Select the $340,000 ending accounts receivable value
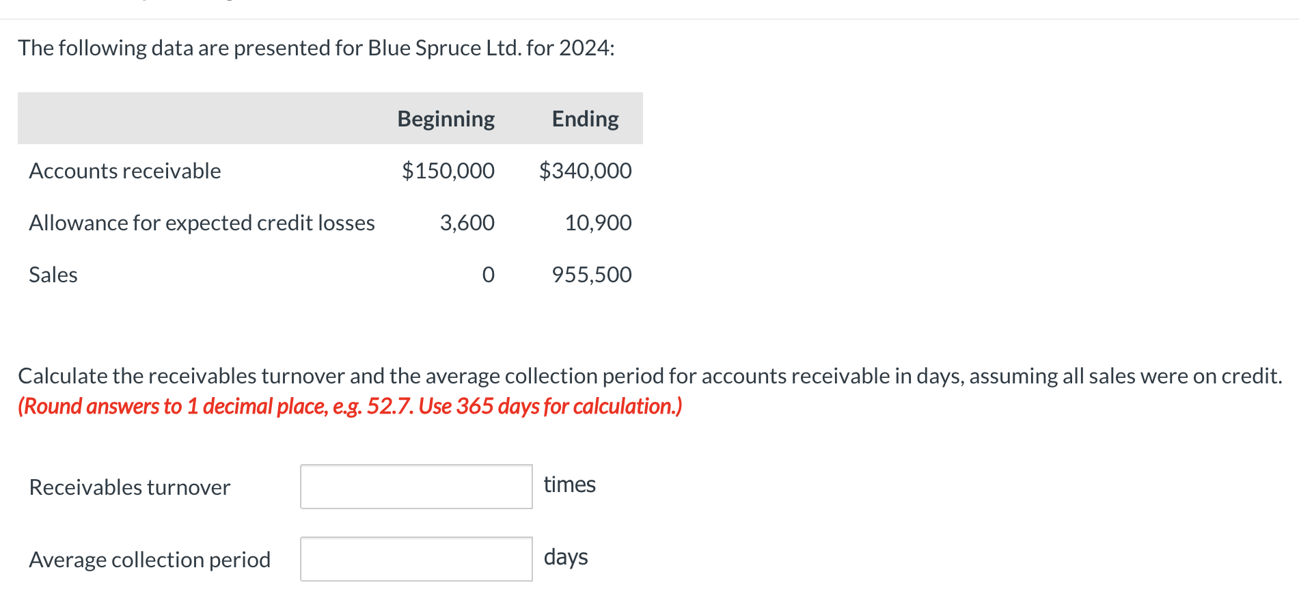The width and height of the screenshot is (1299, 611). tap(586, 171)
